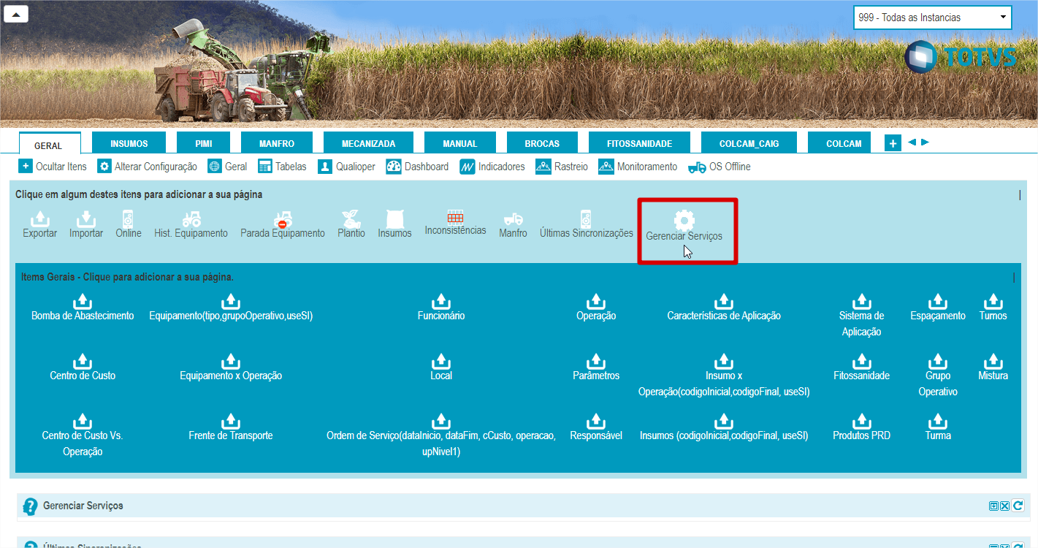This screenshot has width=1038, height=548.
Task: Add the Parâmetros item
Action: (596, 367)
